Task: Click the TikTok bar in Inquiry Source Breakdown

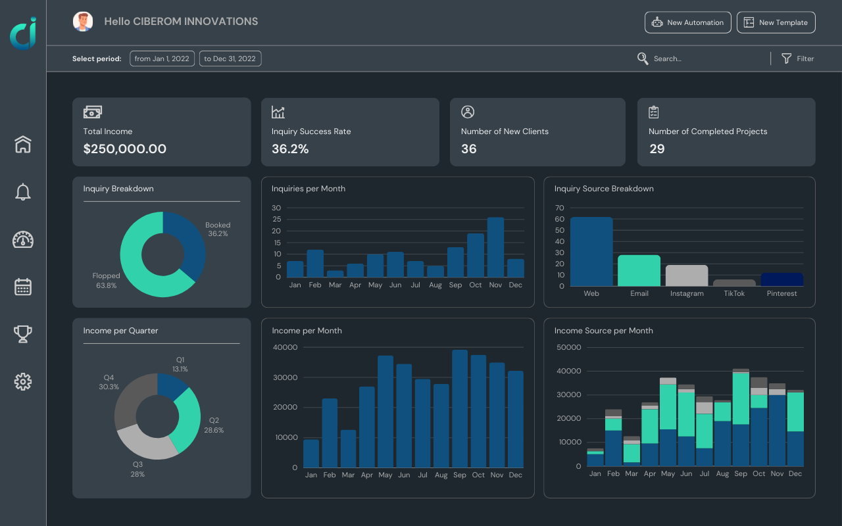Action: (x=734, y=283)
